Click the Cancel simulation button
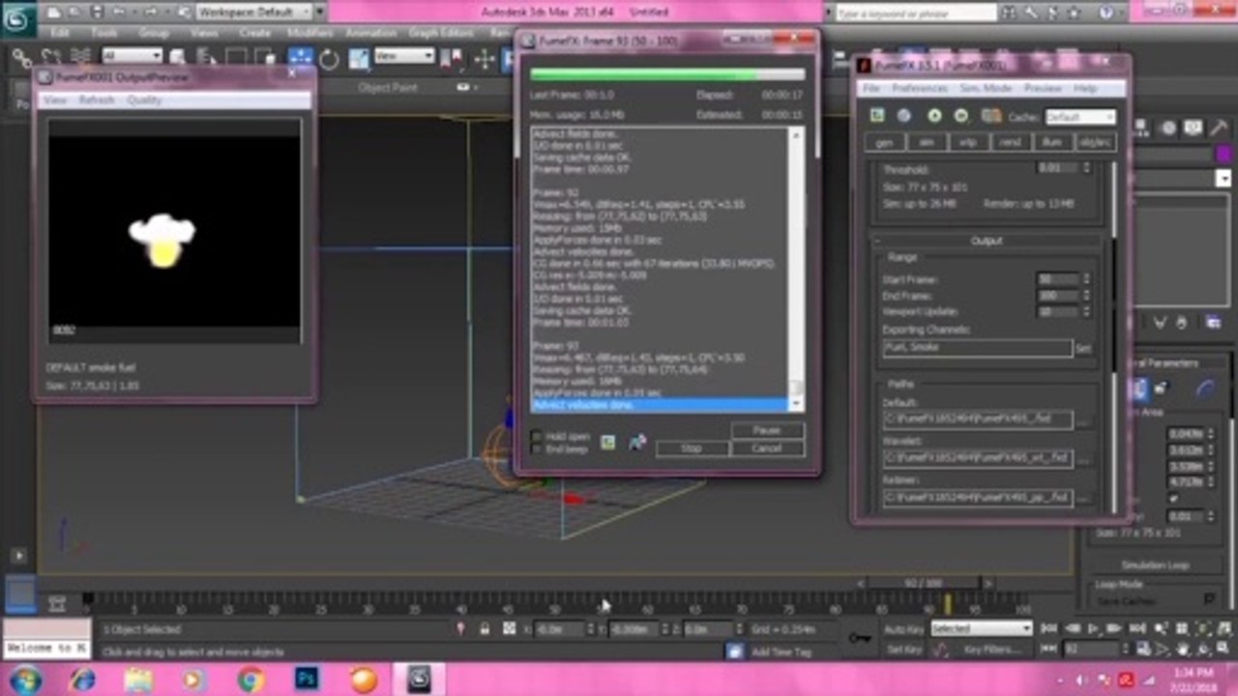Screen dimensions: 1238x696 pos(767,449)
